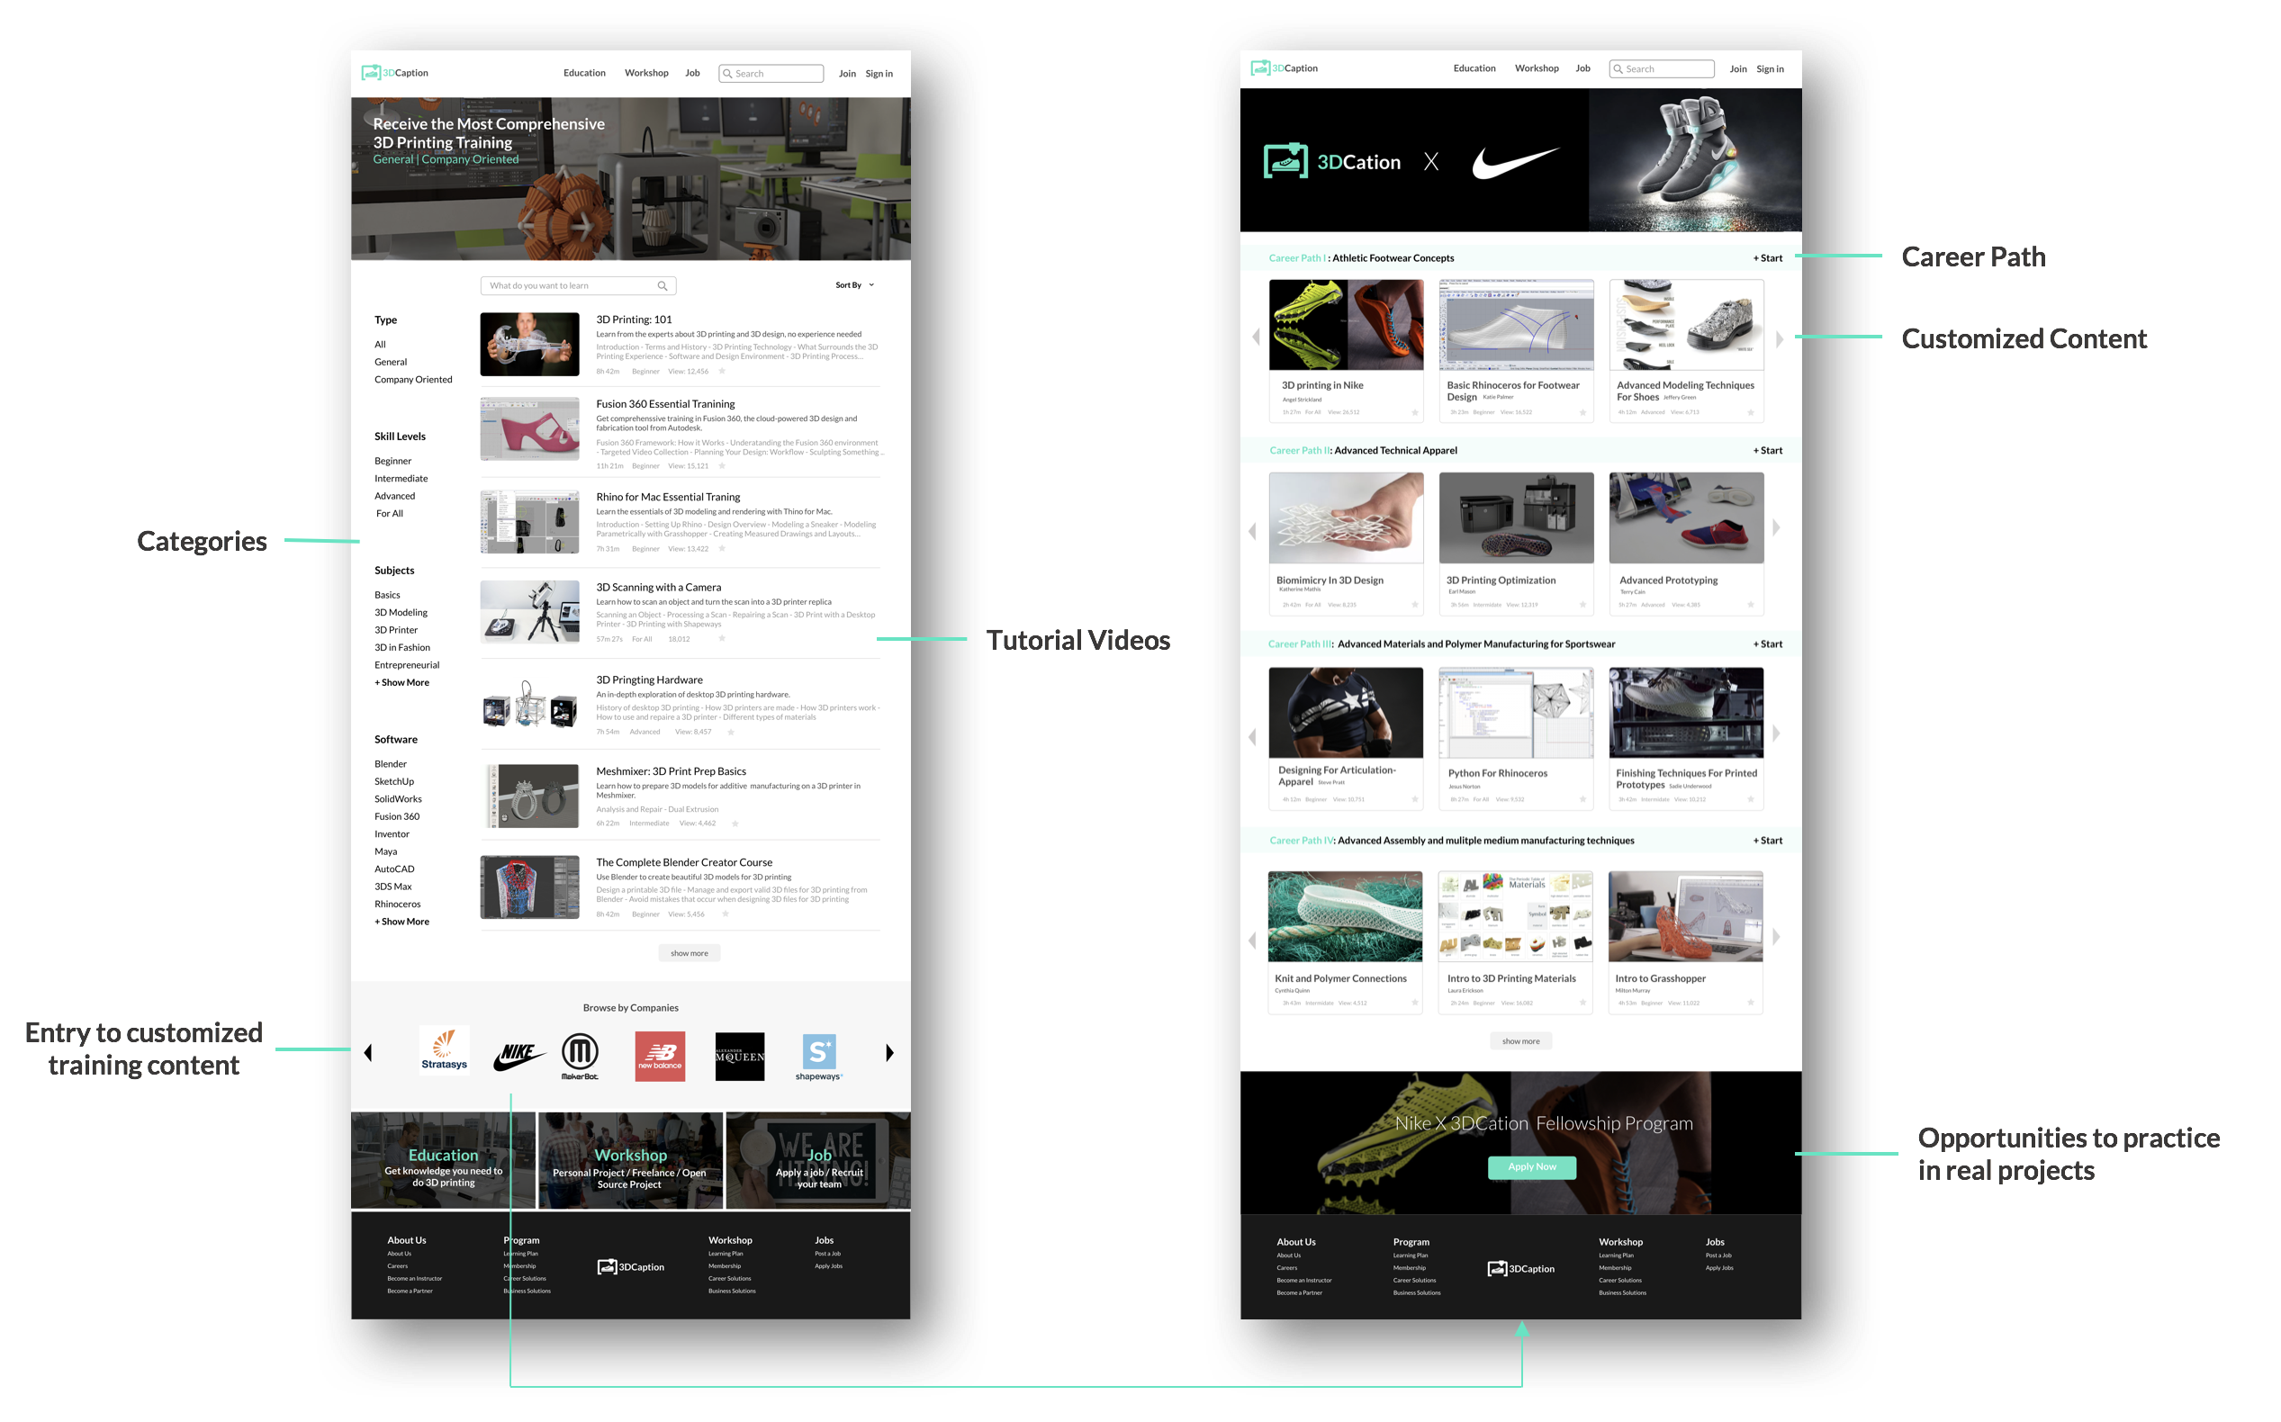This screenshot has width=2281, height=1422.
Task: Select the MakerBot company logo
Action: [x=580, y=1055]
